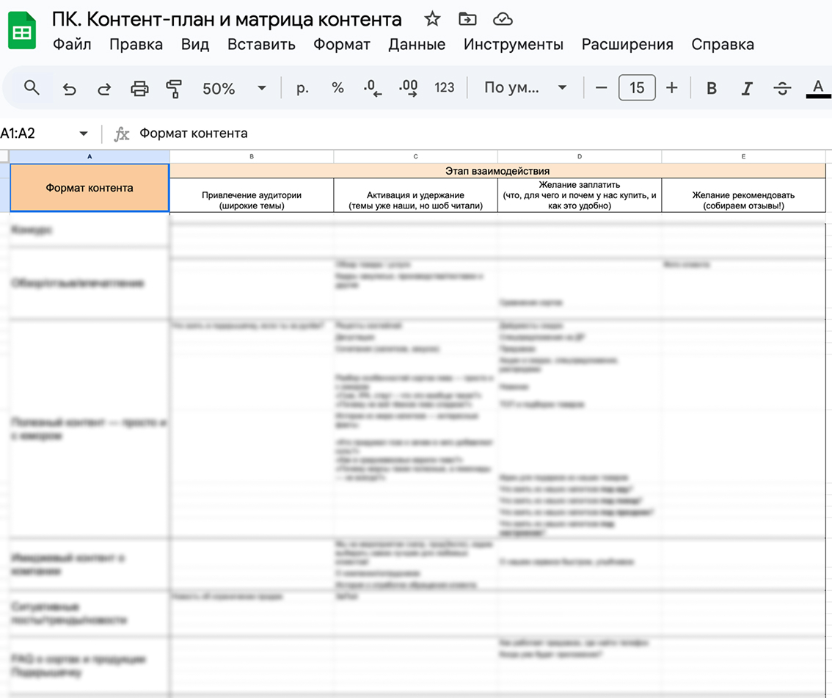Open the Вставить menu
This screenshot has width=832, height=698.
261,44
